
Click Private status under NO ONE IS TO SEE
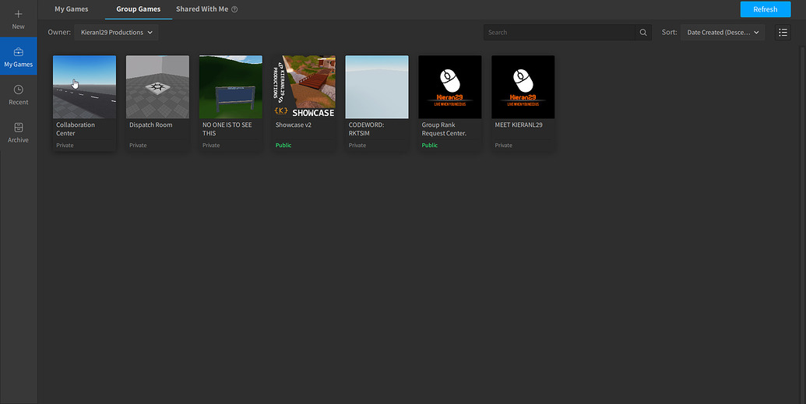point(211,146)
